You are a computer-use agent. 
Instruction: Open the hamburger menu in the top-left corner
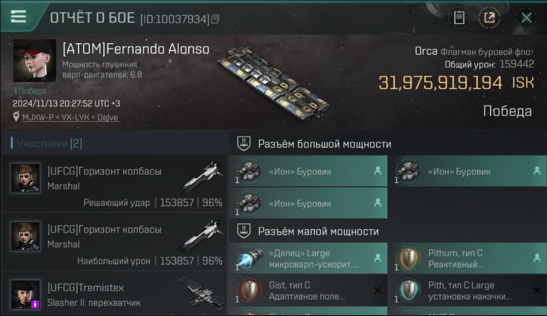[19, 16]
